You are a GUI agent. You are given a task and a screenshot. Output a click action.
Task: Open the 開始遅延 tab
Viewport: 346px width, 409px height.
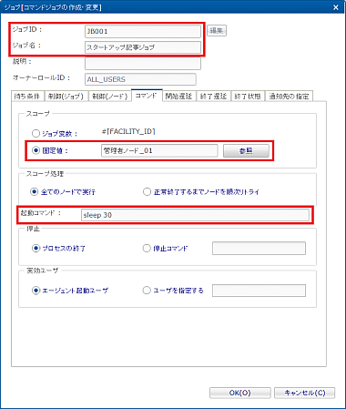(179, 97)
